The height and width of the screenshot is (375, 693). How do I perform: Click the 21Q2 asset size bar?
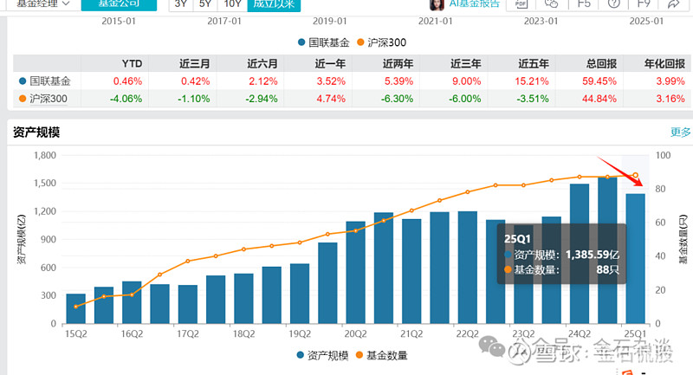click(411, 271)
